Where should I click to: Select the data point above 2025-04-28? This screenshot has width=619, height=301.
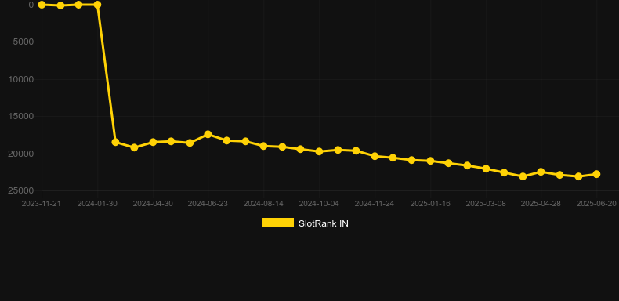tap(541, 172)
